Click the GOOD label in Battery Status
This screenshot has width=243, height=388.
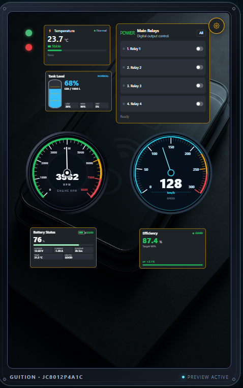point(90,232)
